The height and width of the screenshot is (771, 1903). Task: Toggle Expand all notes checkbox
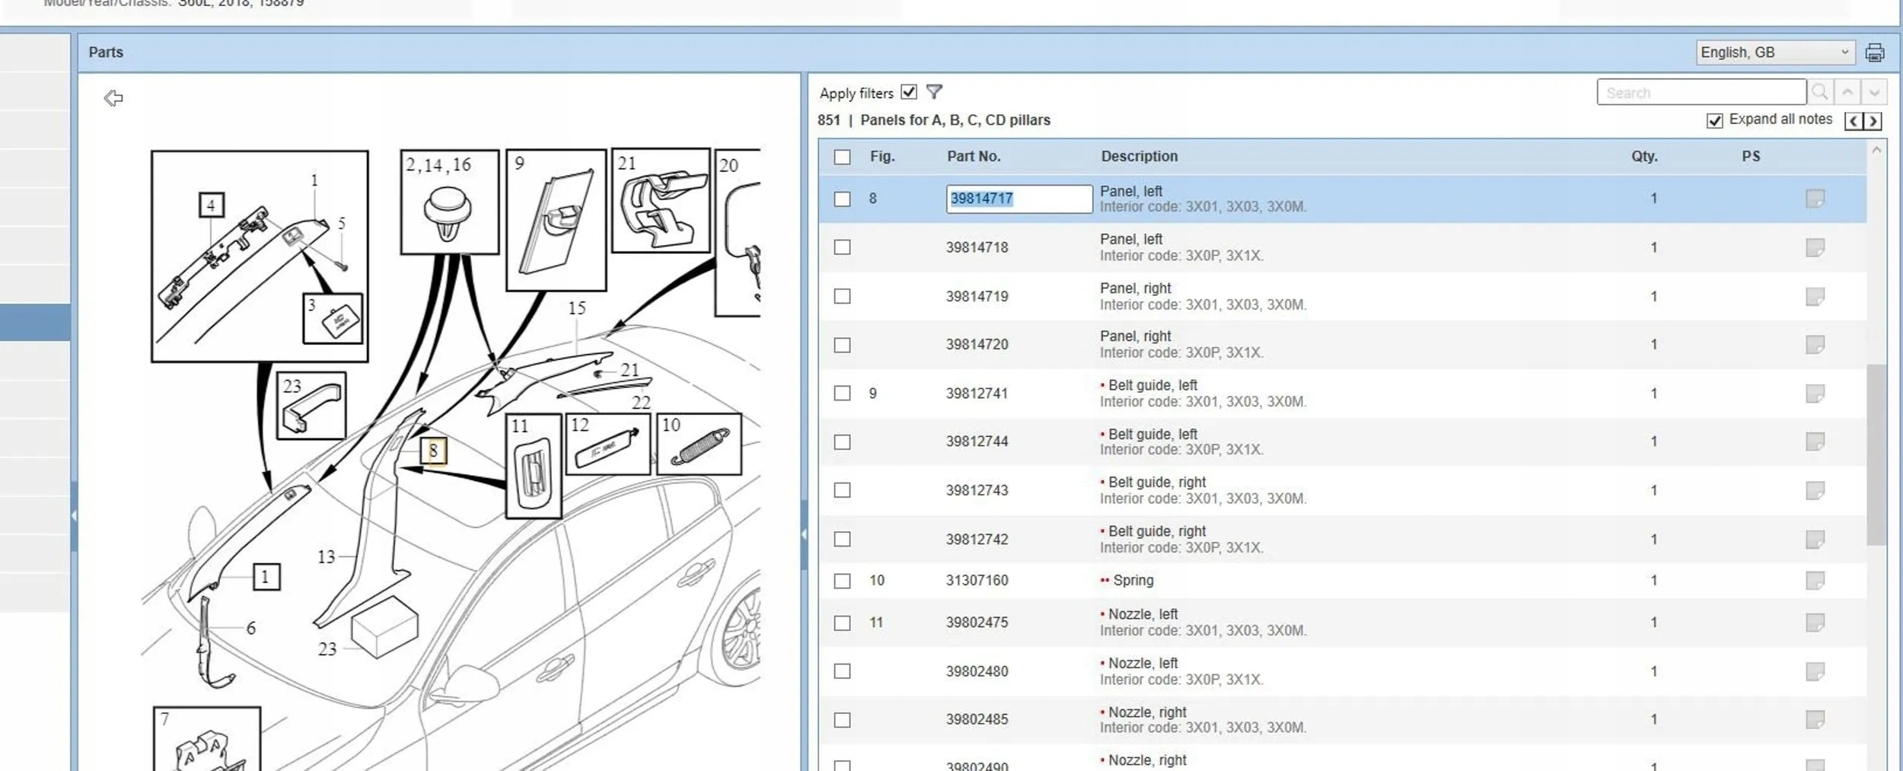(1714, 121)
